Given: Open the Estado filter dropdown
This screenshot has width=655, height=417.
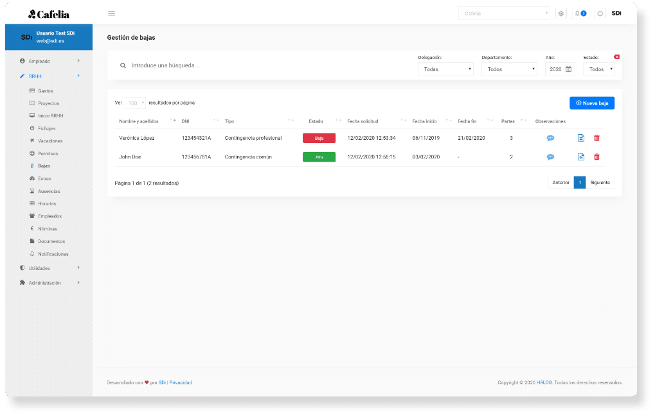Looking at the screenshot, I should click(598, 69).
